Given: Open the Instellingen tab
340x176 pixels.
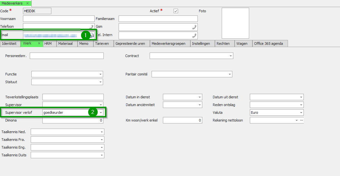Looking at the screenshot, I should [202, 44].
